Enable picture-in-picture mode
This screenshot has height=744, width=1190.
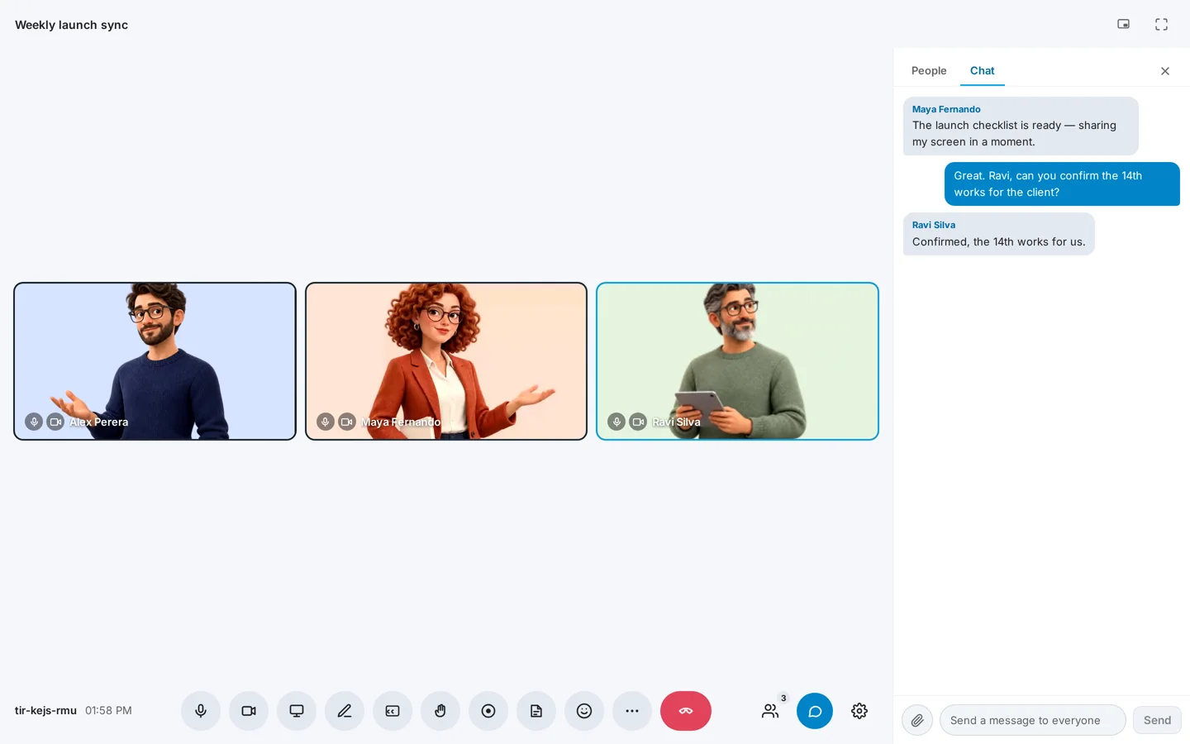click(1124, 24)
